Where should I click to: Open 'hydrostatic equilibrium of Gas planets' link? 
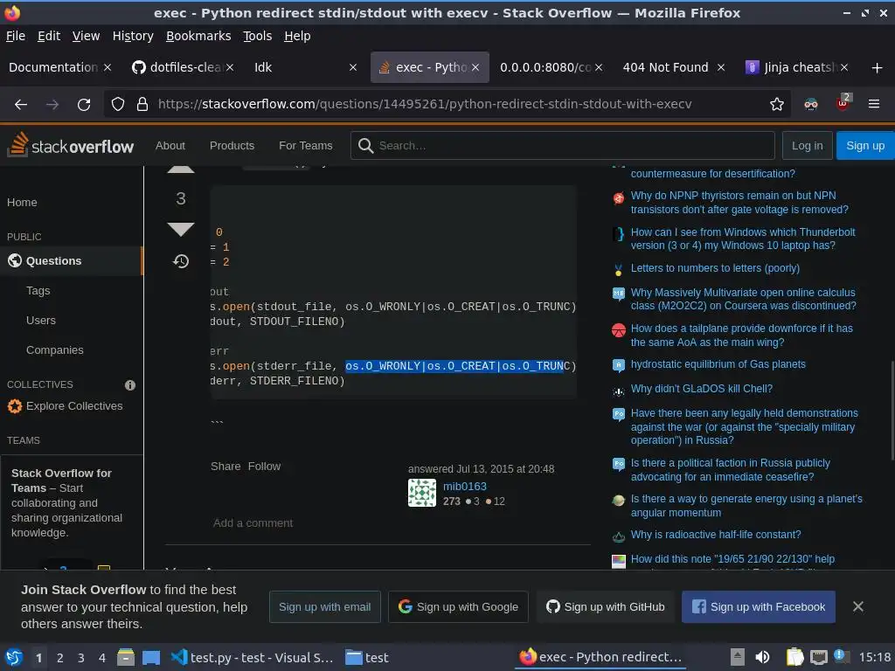pyautogui.click(x=718, y=364)
